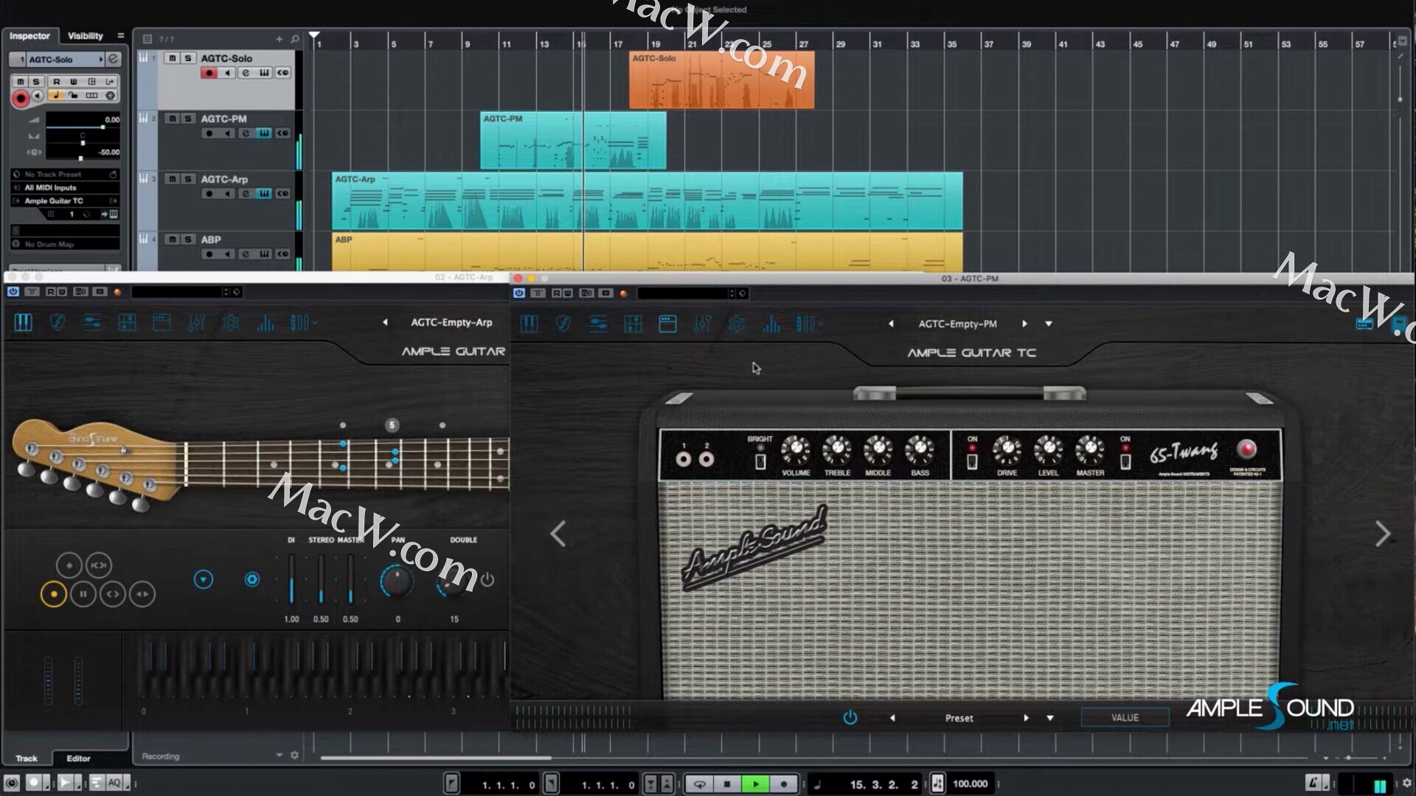Open Main keyboard panel in AGTC-PM plugin

tap(529, 324)
